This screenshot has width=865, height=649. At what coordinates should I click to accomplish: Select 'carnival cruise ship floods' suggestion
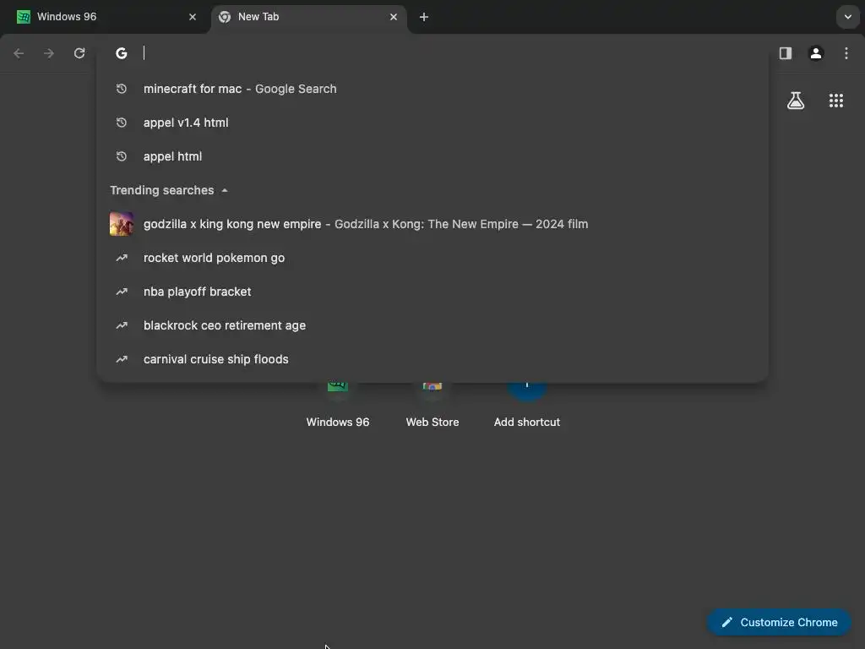click(432, 359)
